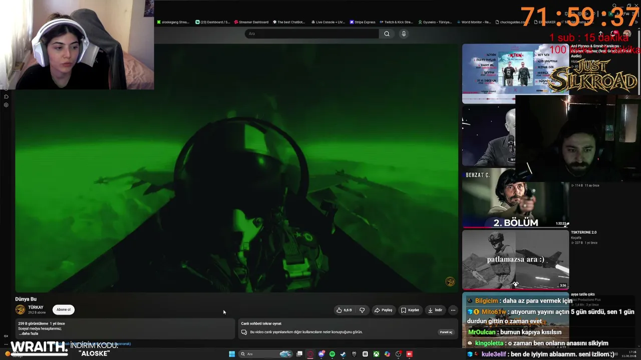Launch Epic Games from the taskbar
The height and width of the screenshot is (360, 641).
354,354
